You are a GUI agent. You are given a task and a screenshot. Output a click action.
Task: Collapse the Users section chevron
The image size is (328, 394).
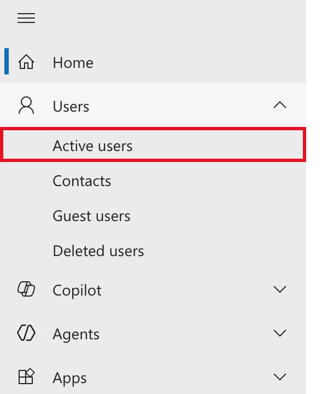coord(279,105)
